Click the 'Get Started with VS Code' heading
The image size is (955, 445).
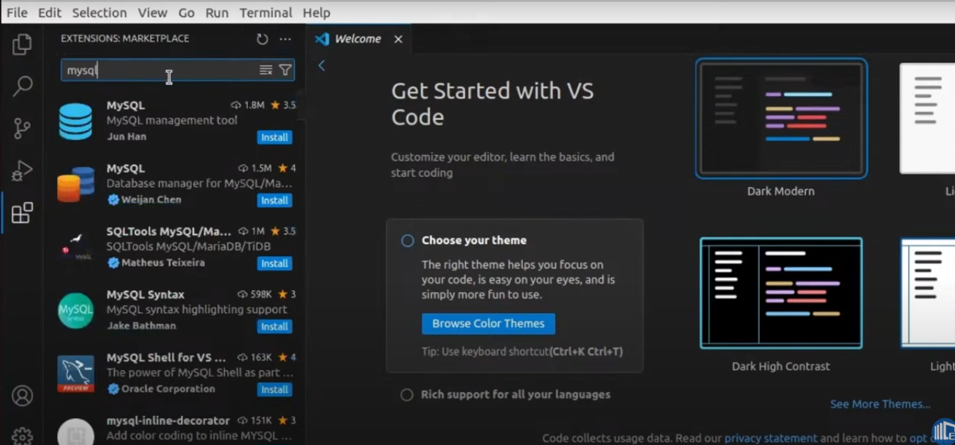[492, 104]
